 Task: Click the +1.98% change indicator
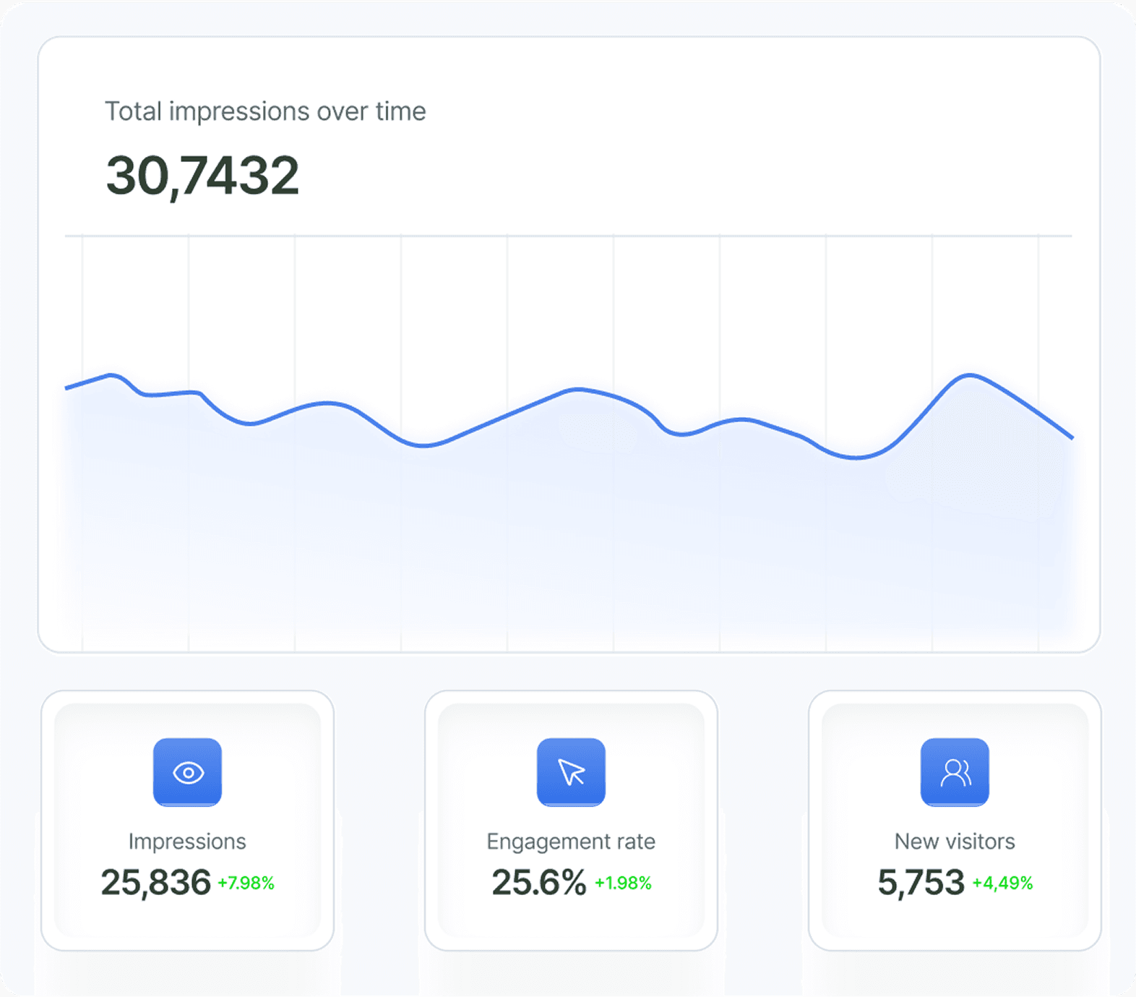pyautogui.click(x=623, y=883)
